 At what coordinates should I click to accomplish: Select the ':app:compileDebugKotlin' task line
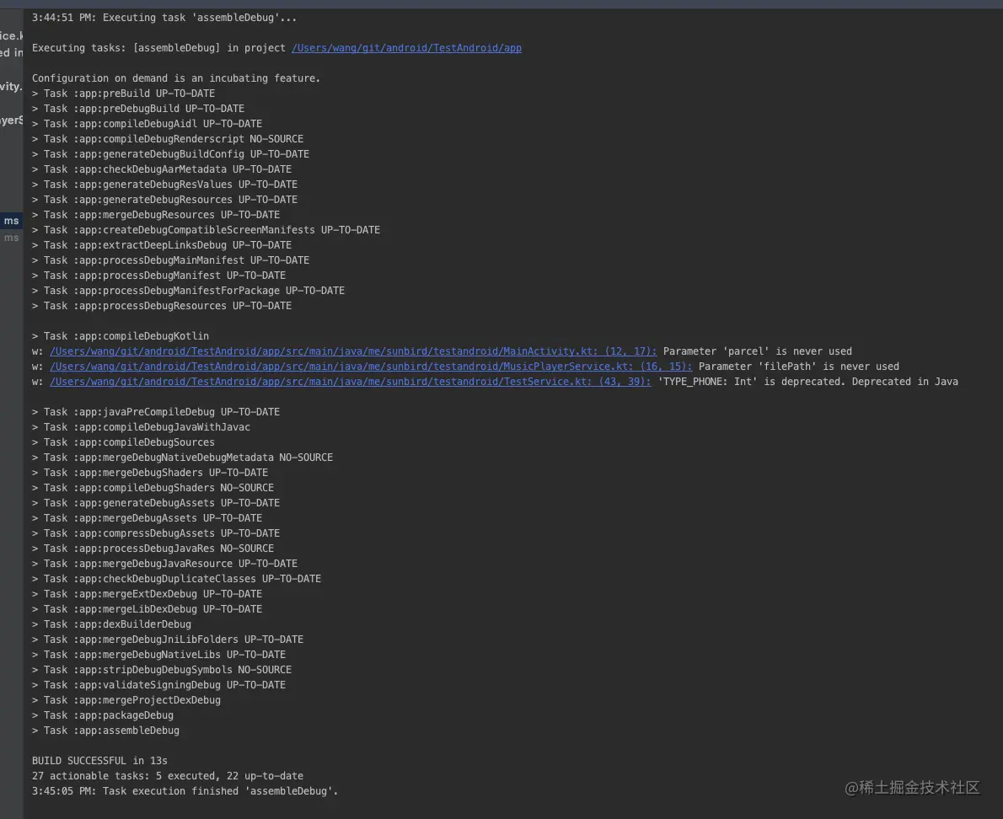point(121,336)
